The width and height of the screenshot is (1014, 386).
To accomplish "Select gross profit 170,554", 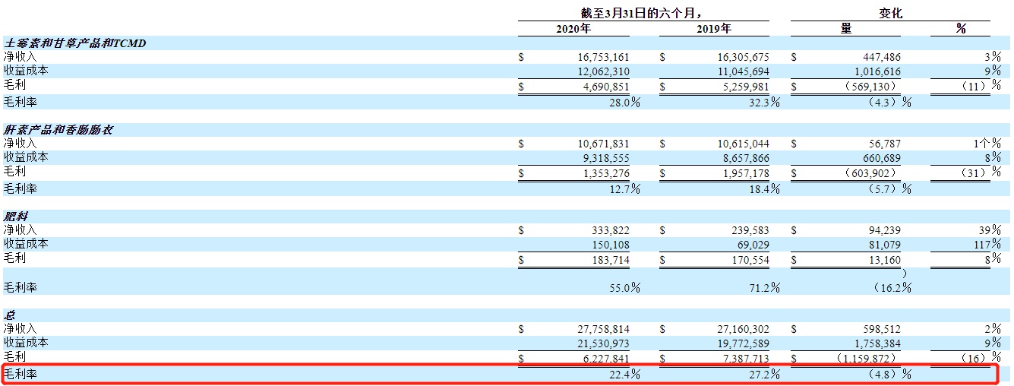I will 750,259.
